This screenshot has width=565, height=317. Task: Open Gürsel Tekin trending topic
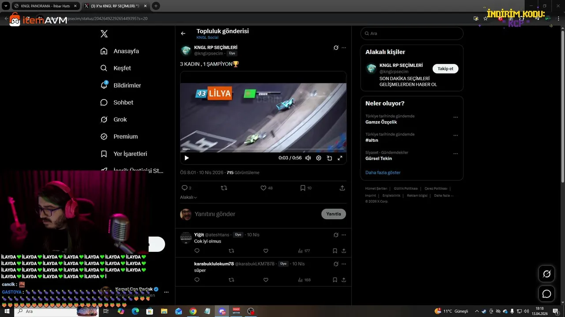(379, 158)
